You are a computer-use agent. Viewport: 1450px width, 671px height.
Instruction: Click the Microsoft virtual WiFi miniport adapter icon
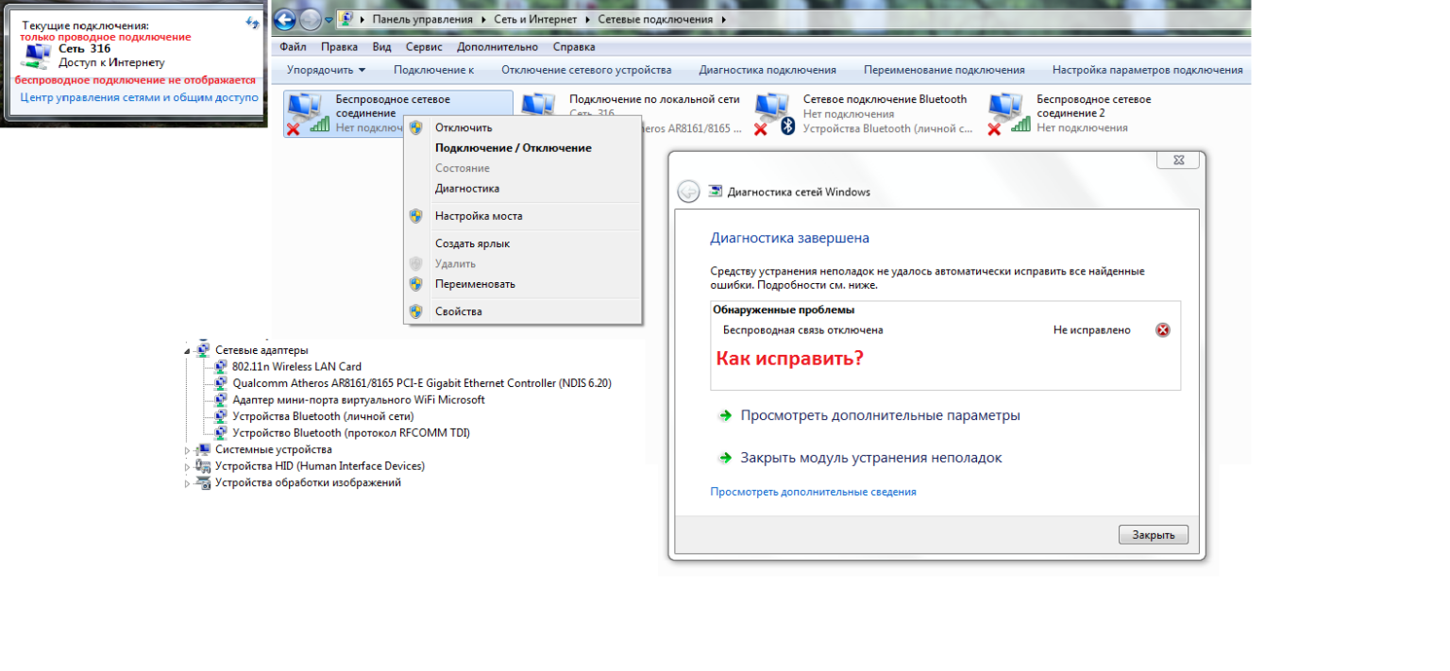click(x=221, y=400)
